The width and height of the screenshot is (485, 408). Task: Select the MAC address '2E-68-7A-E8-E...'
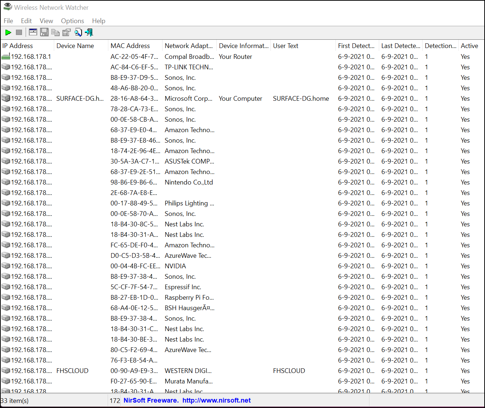[134, 193]
